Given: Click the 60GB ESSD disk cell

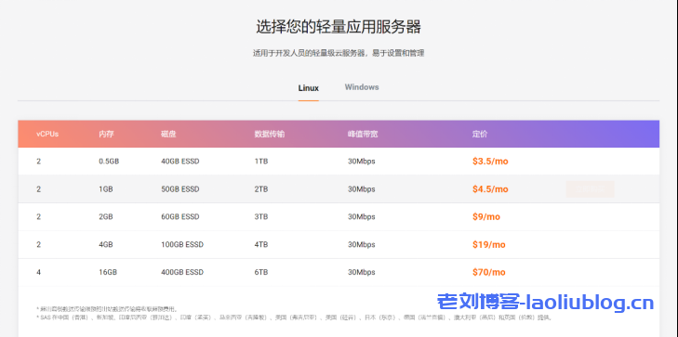Looking at the screenshot, I should pyautogui.click(x=180, y=216).
